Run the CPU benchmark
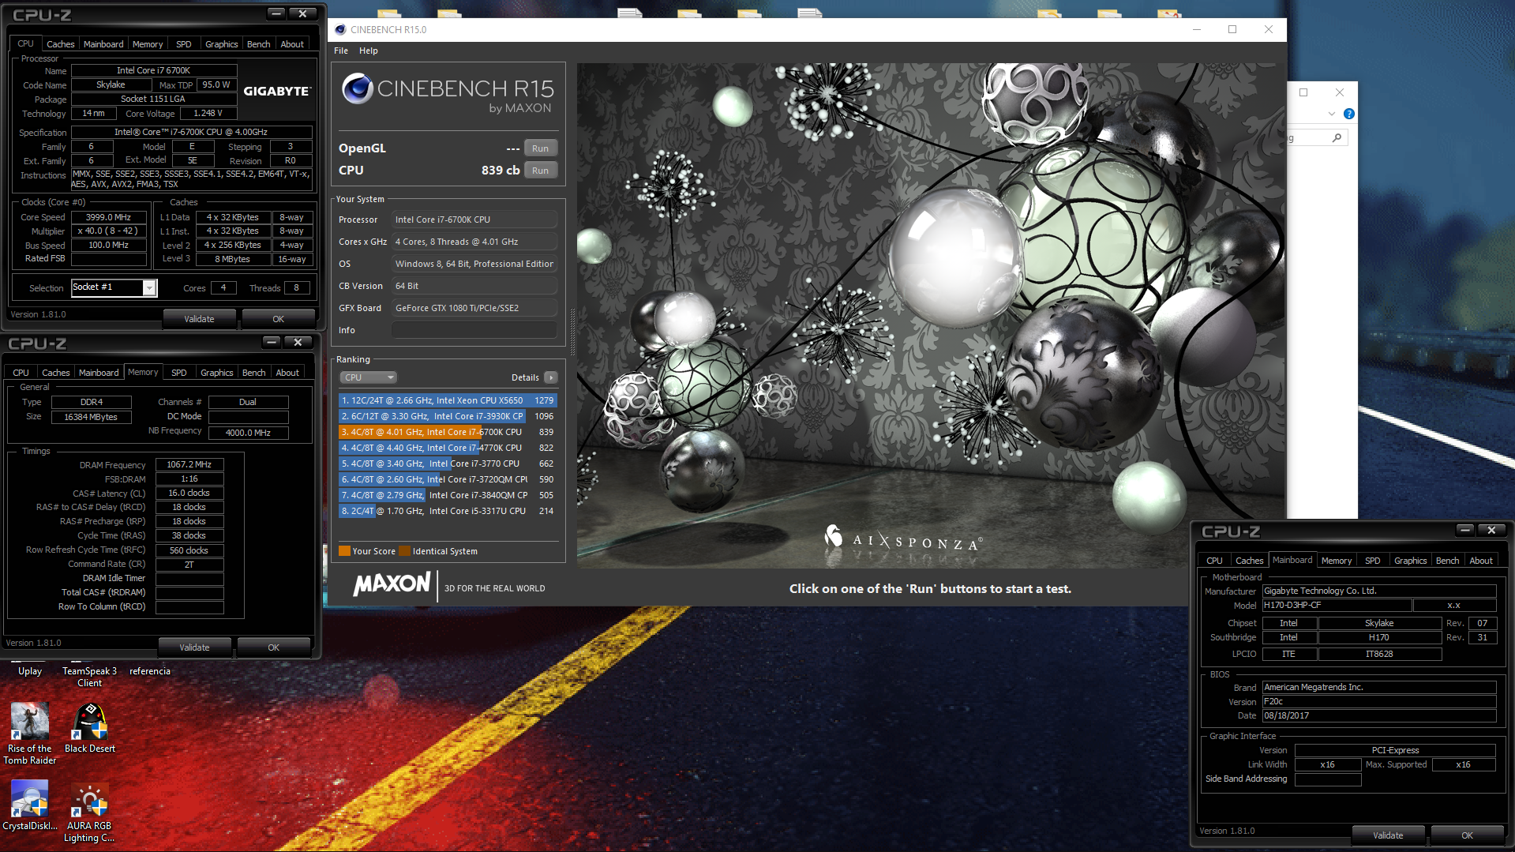 pyautogui.click(x=540, y=171)
